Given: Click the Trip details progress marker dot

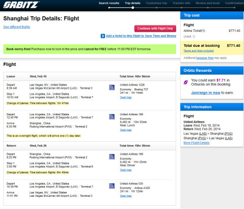Looking at the screenshot, I should pyautogui.click(x=133, y=8).
